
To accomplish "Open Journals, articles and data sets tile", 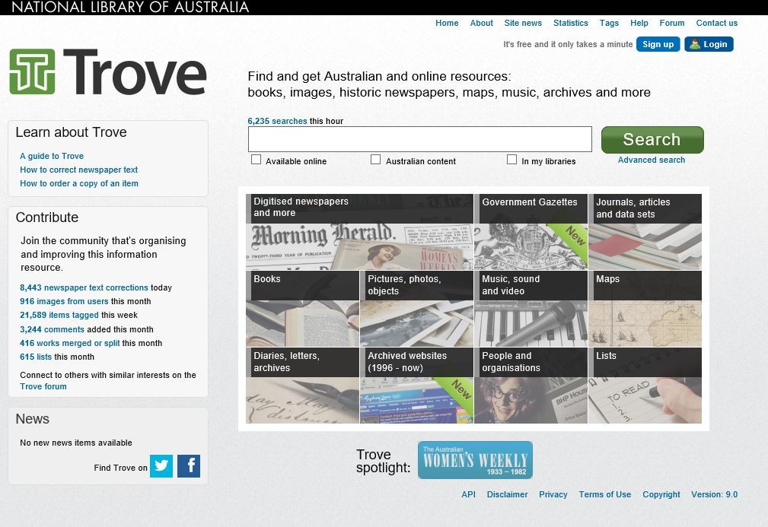I will [645, 232].
